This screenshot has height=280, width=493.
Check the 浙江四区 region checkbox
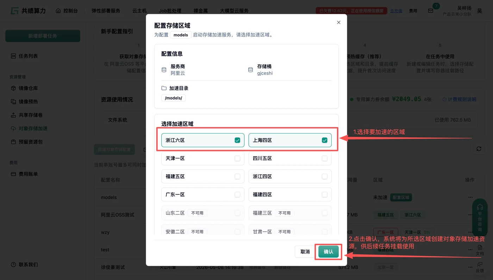coord(325,176)
